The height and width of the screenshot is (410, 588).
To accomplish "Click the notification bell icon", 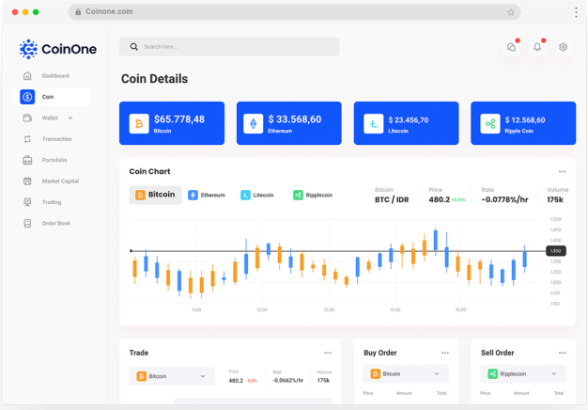I will [537, 47].
